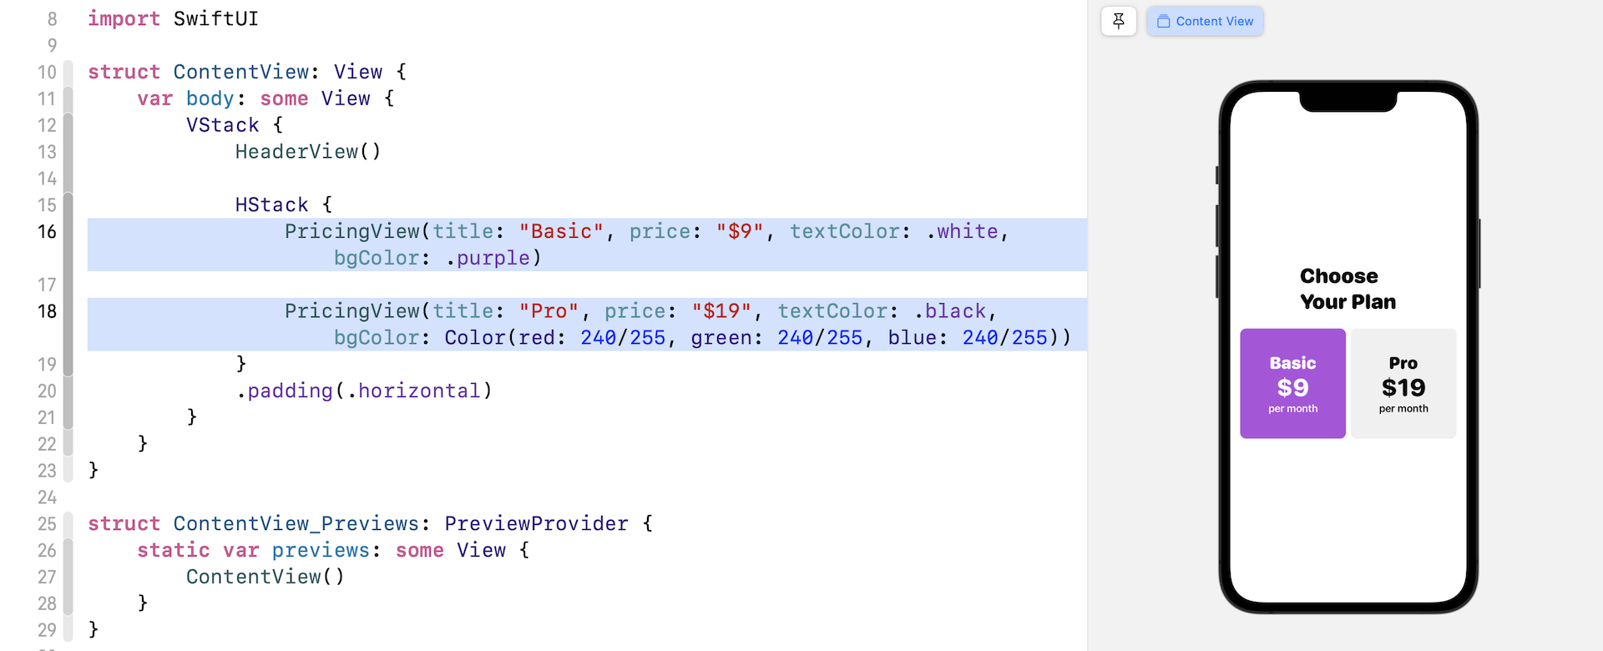
Task: Select the Content View preview button
Action: (1205, 21)
